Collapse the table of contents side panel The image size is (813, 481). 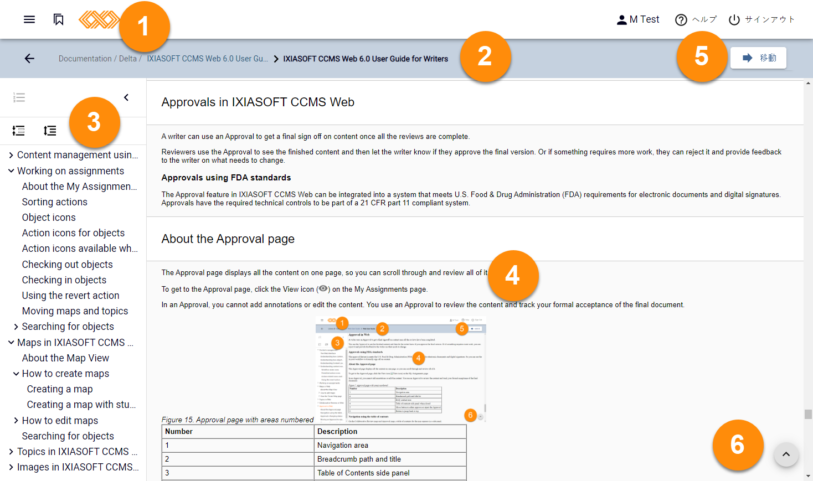pos(126,97)
